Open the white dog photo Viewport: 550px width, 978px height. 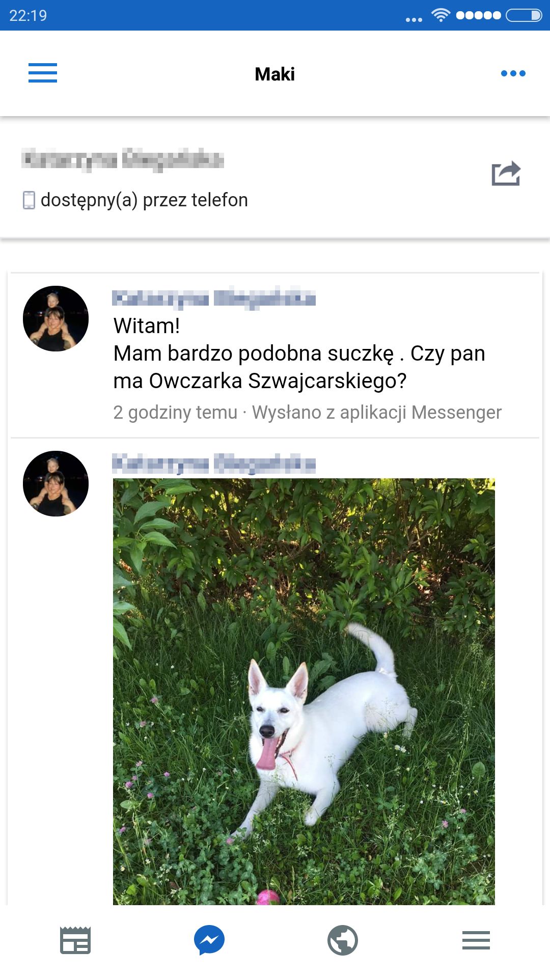click(304, 691)
